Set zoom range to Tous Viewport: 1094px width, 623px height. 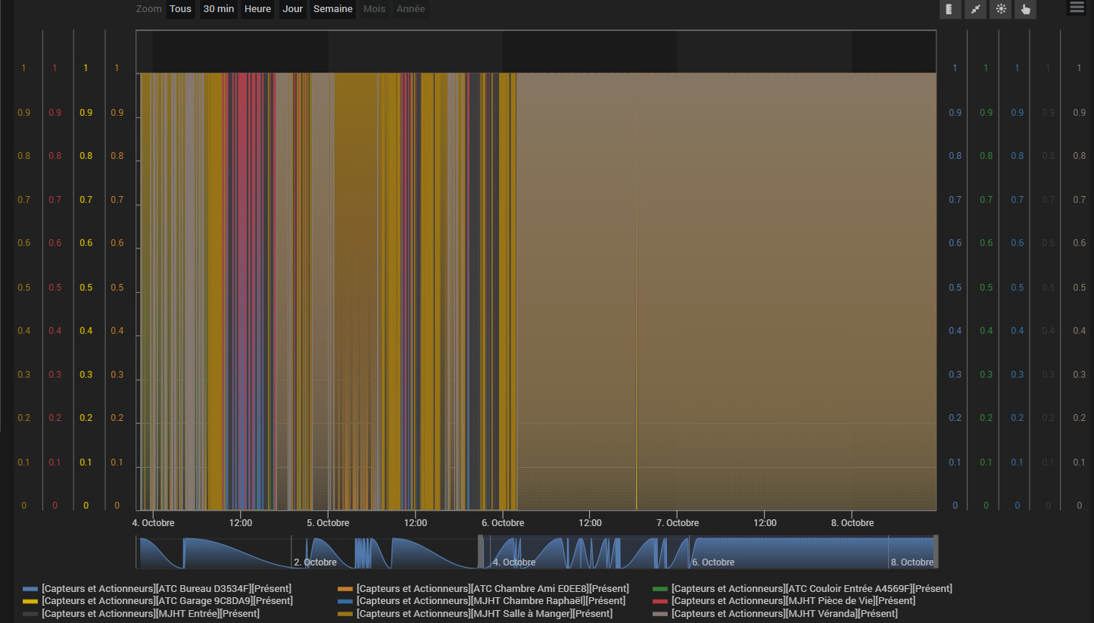(x=181, y=9)
